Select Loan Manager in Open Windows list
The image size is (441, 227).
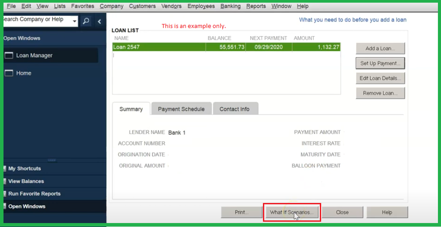pos(51,56)
